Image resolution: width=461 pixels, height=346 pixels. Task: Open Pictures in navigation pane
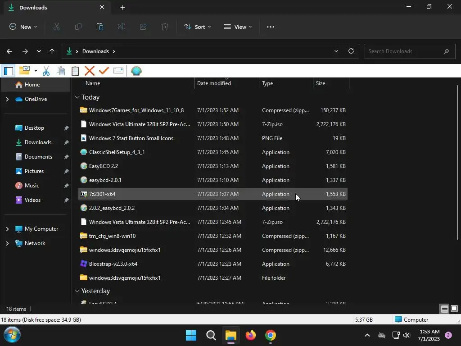point(36,171)
